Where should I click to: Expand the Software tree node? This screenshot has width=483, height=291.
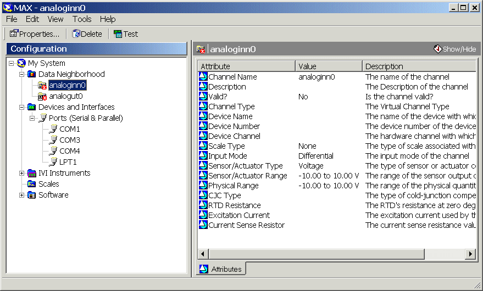click(22, 195)
